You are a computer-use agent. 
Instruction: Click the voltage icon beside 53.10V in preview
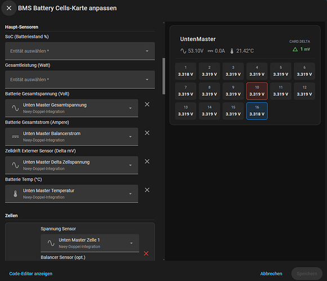pyautogui.click(x=183, y=51)
